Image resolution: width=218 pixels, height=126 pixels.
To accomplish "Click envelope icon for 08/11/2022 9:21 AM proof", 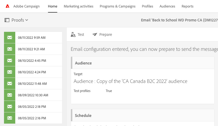I will (x=10, y=49).
